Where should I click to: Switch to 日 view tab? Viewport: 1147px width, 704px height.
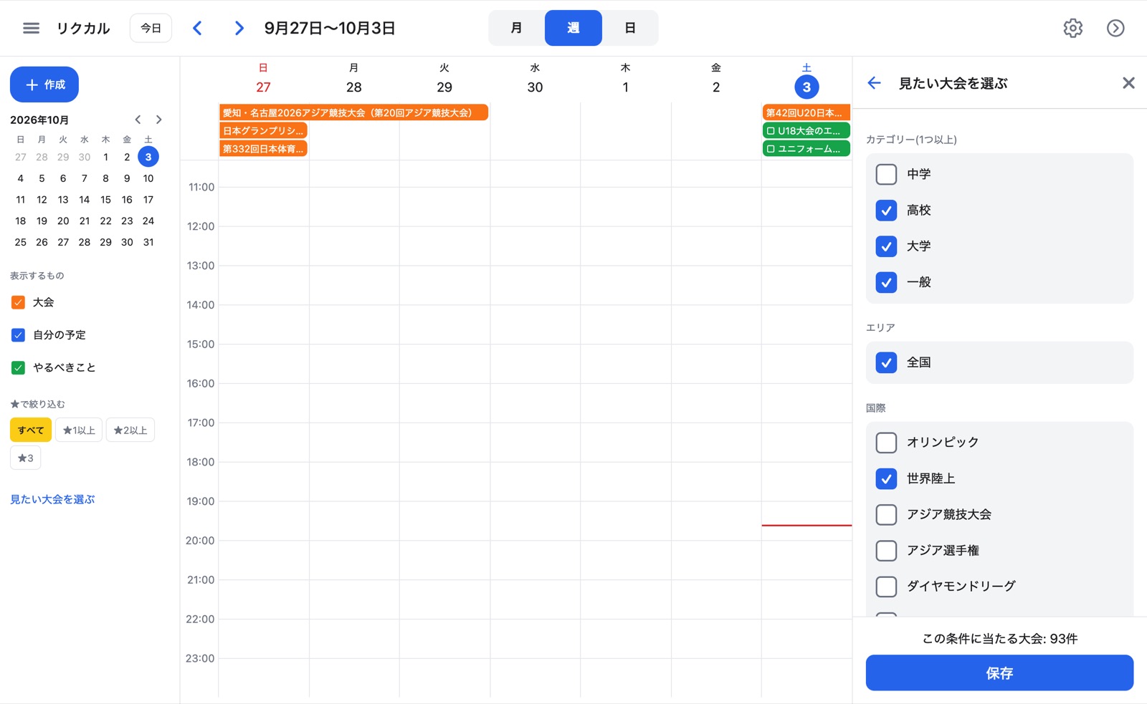tap(629, 28)
